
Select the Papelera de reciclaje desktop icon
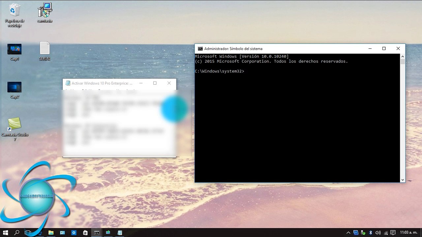(15, 15)
